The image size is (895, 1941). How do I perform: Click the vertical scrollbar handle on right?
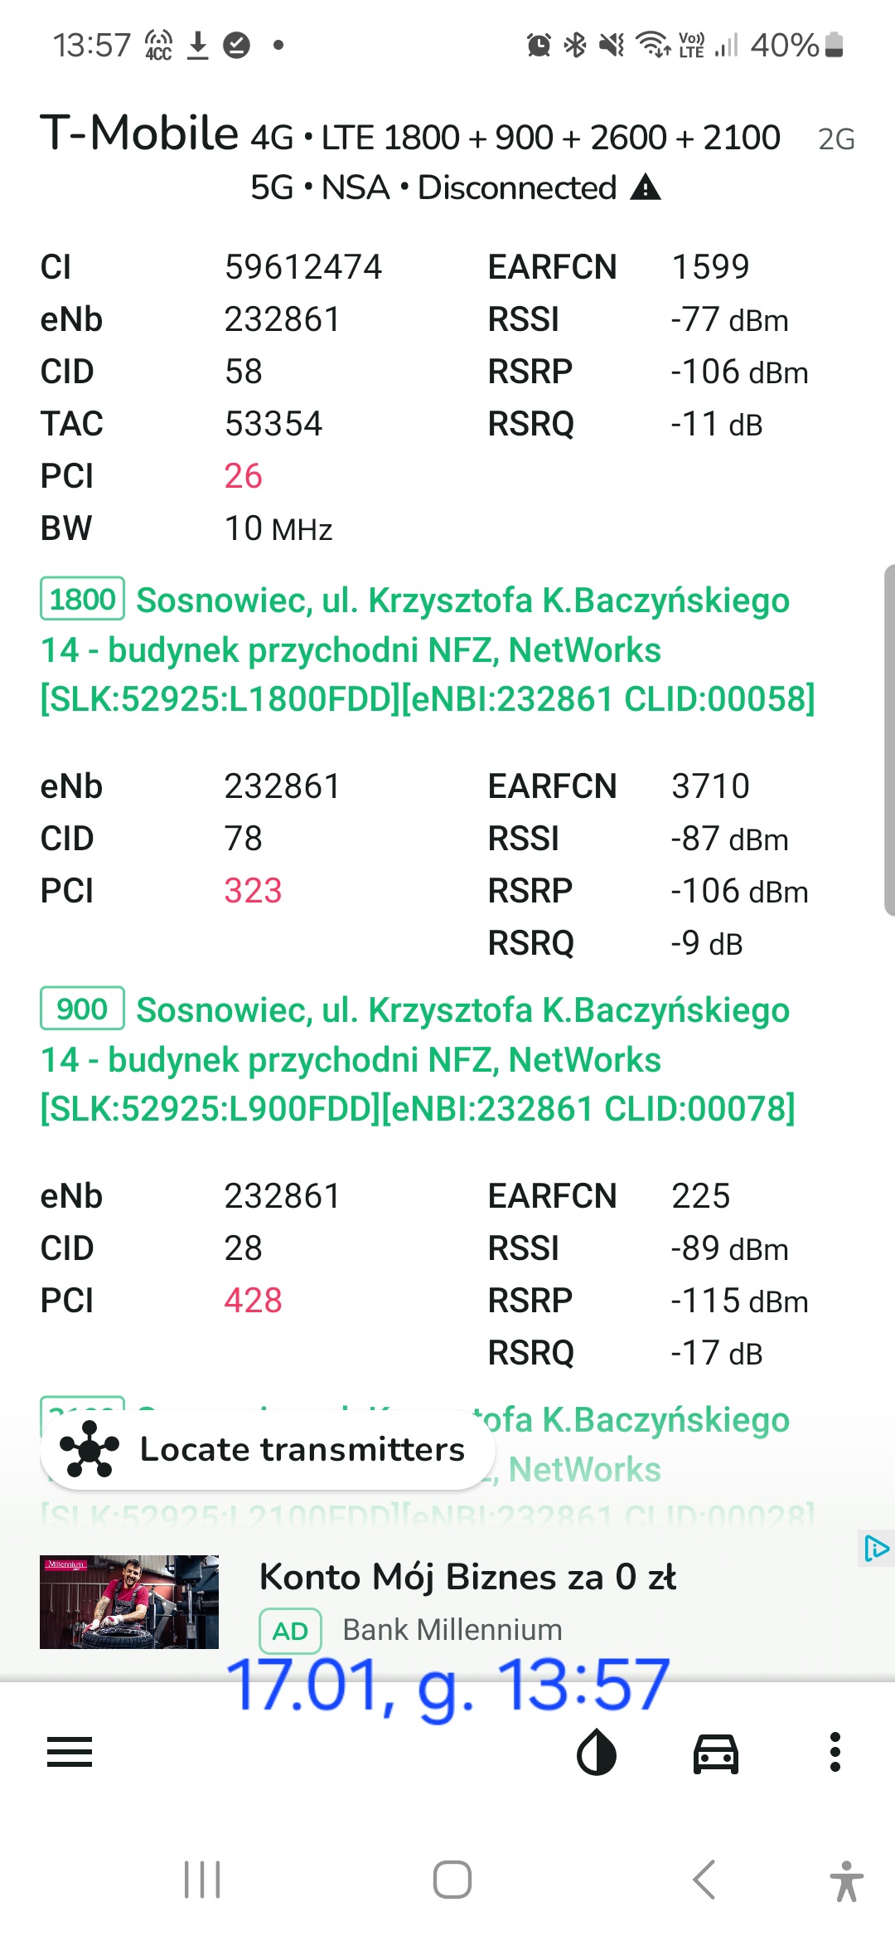click(889, 740)
